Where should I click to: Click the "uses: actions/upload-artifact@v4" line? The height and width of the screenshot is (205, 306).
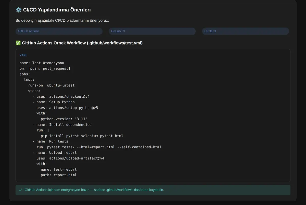click(70, 158)
